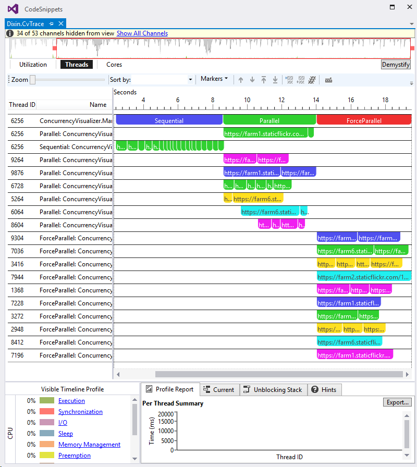Click Show All Channels link
This screenshot has width=417, height=467.
pyautogui.click(x=142, y=33)
